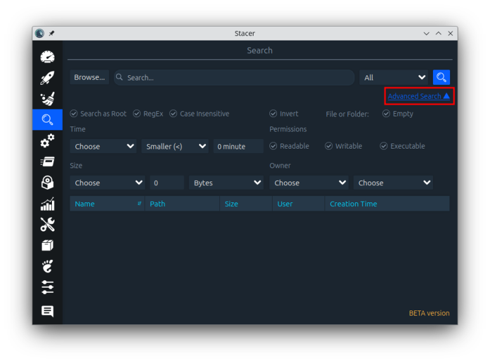This screenshot has width=490, height=363.
Task: Open Services gears icon
Action: (48, 140)
